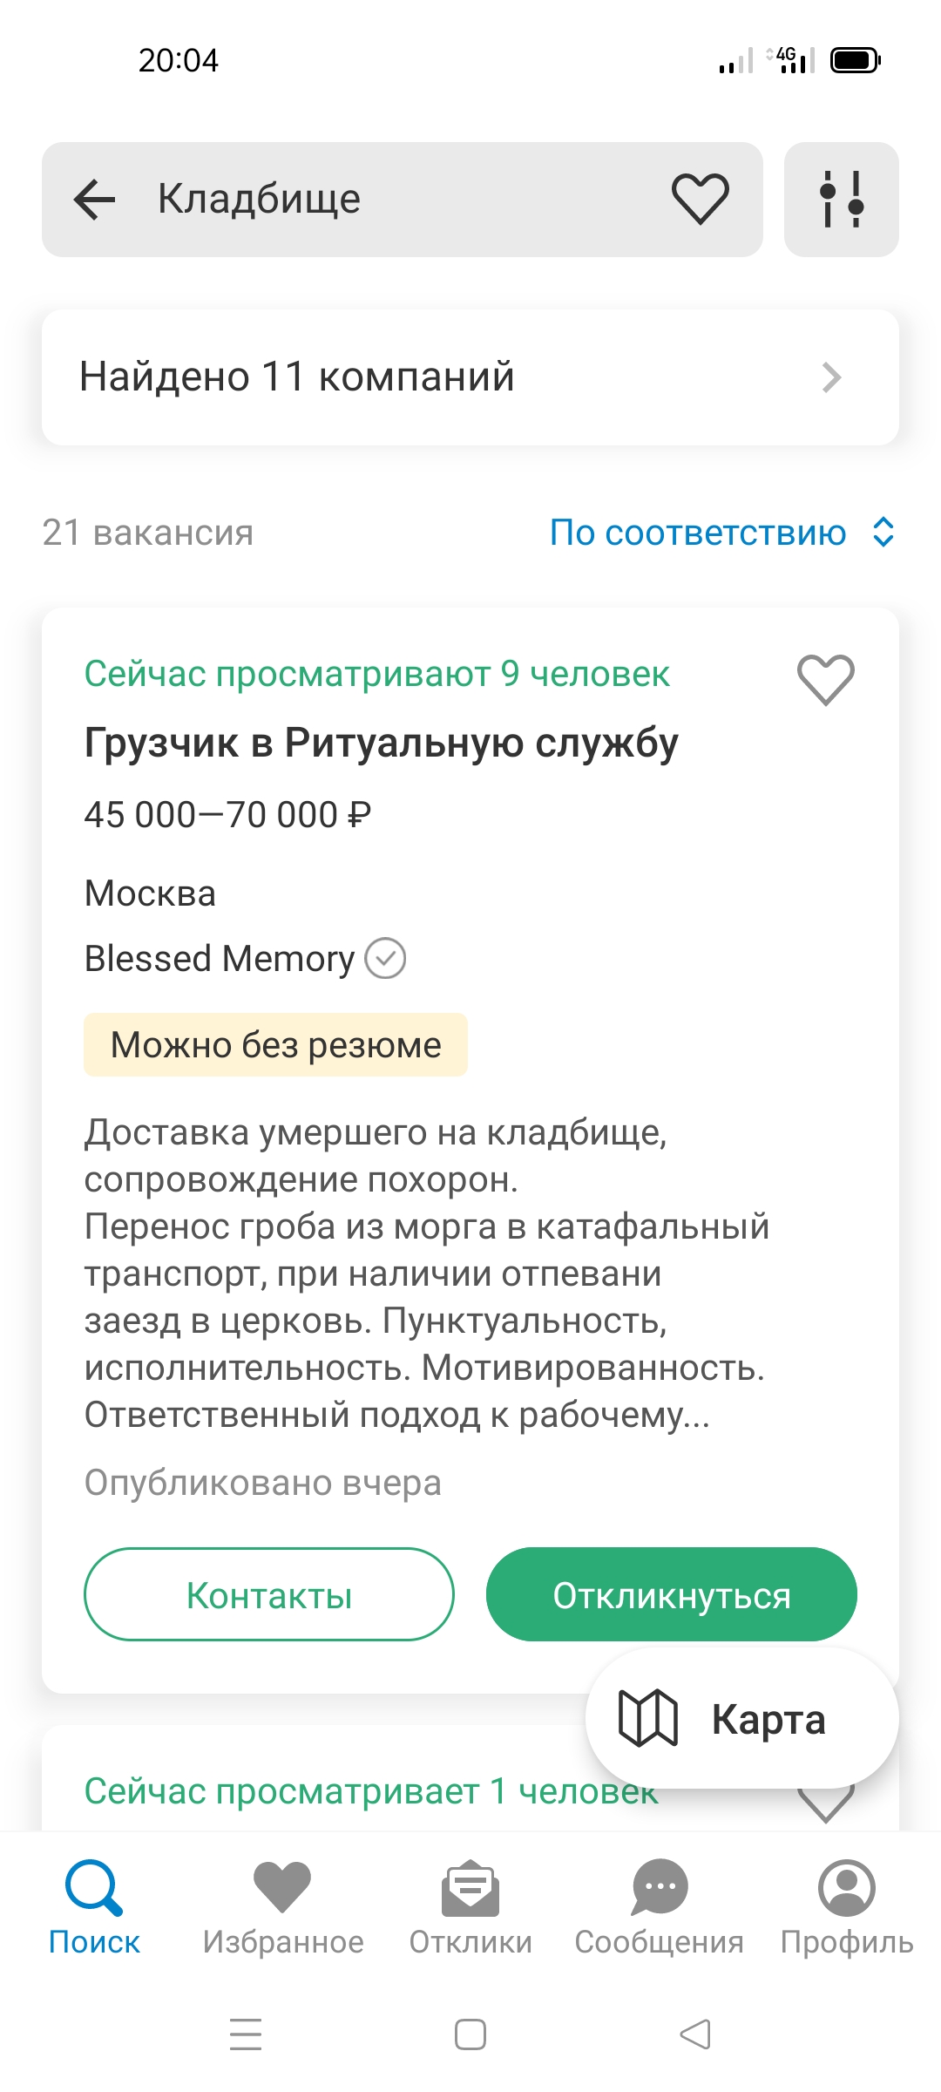Open sort dropdown 'По соответствию'
The image size is (941, 2092).
(x=721, y=533)
